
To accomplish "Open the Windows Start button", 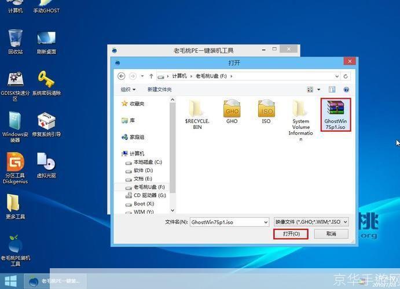I will click(11, 281).
